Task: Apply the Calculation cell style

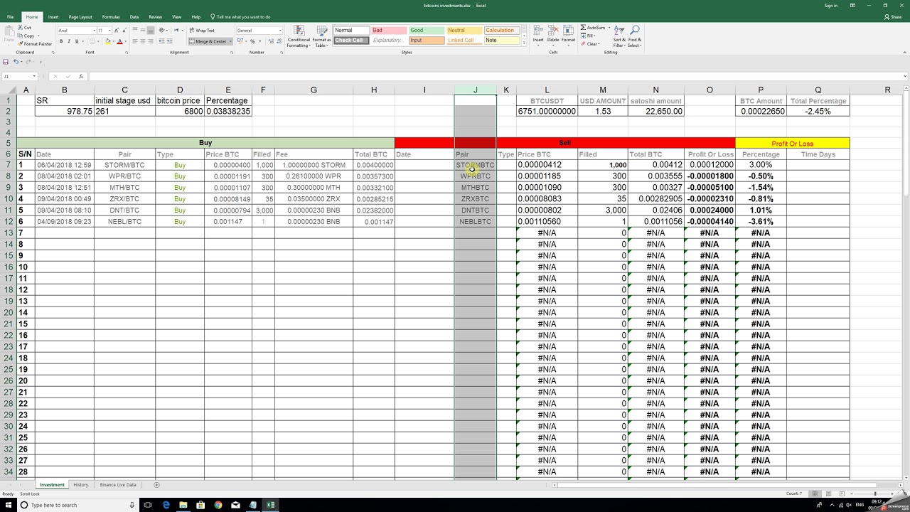Action: [x=501, y=31]
